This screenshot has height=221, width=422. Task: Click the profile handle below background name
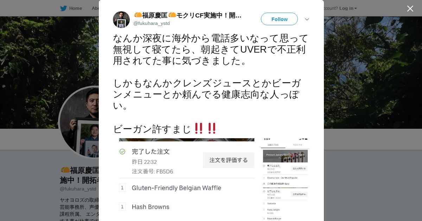pos(78,189)
